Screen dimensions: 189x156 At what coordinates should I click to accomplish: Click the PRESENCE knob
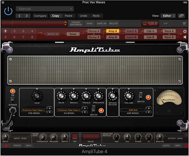(x=99, y=96)
